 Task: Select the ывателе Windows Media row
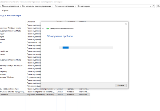pyautogui.click(x=21, y=28)
